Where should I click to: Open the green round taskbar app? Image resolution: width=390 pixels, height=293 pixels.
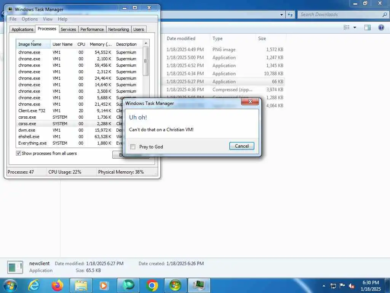[128, 285]
